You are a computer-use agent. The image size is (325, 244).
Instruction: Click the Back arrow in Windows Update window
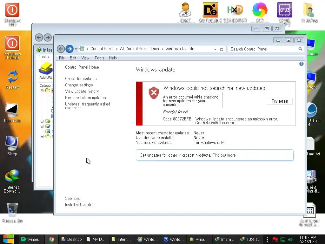tap(61, 49)
